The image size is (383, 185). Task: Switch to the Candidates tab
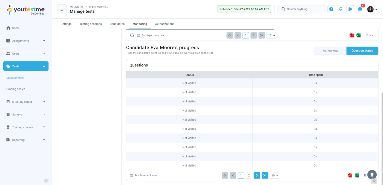pyautogui.click(x=117, y=24)
